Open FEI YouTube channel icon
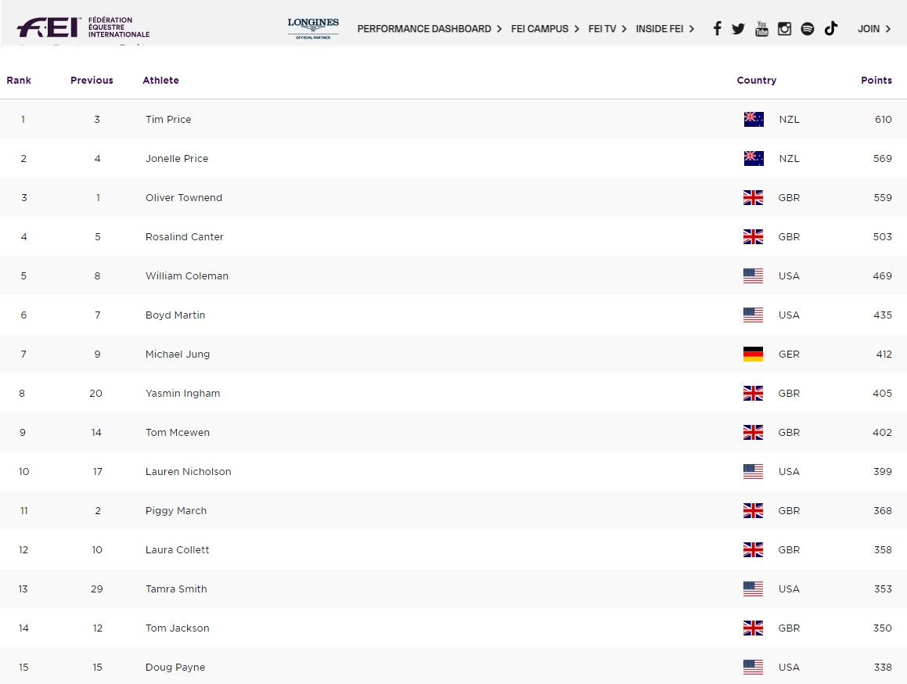The image size is (907, 684). [x=761, y=28]
